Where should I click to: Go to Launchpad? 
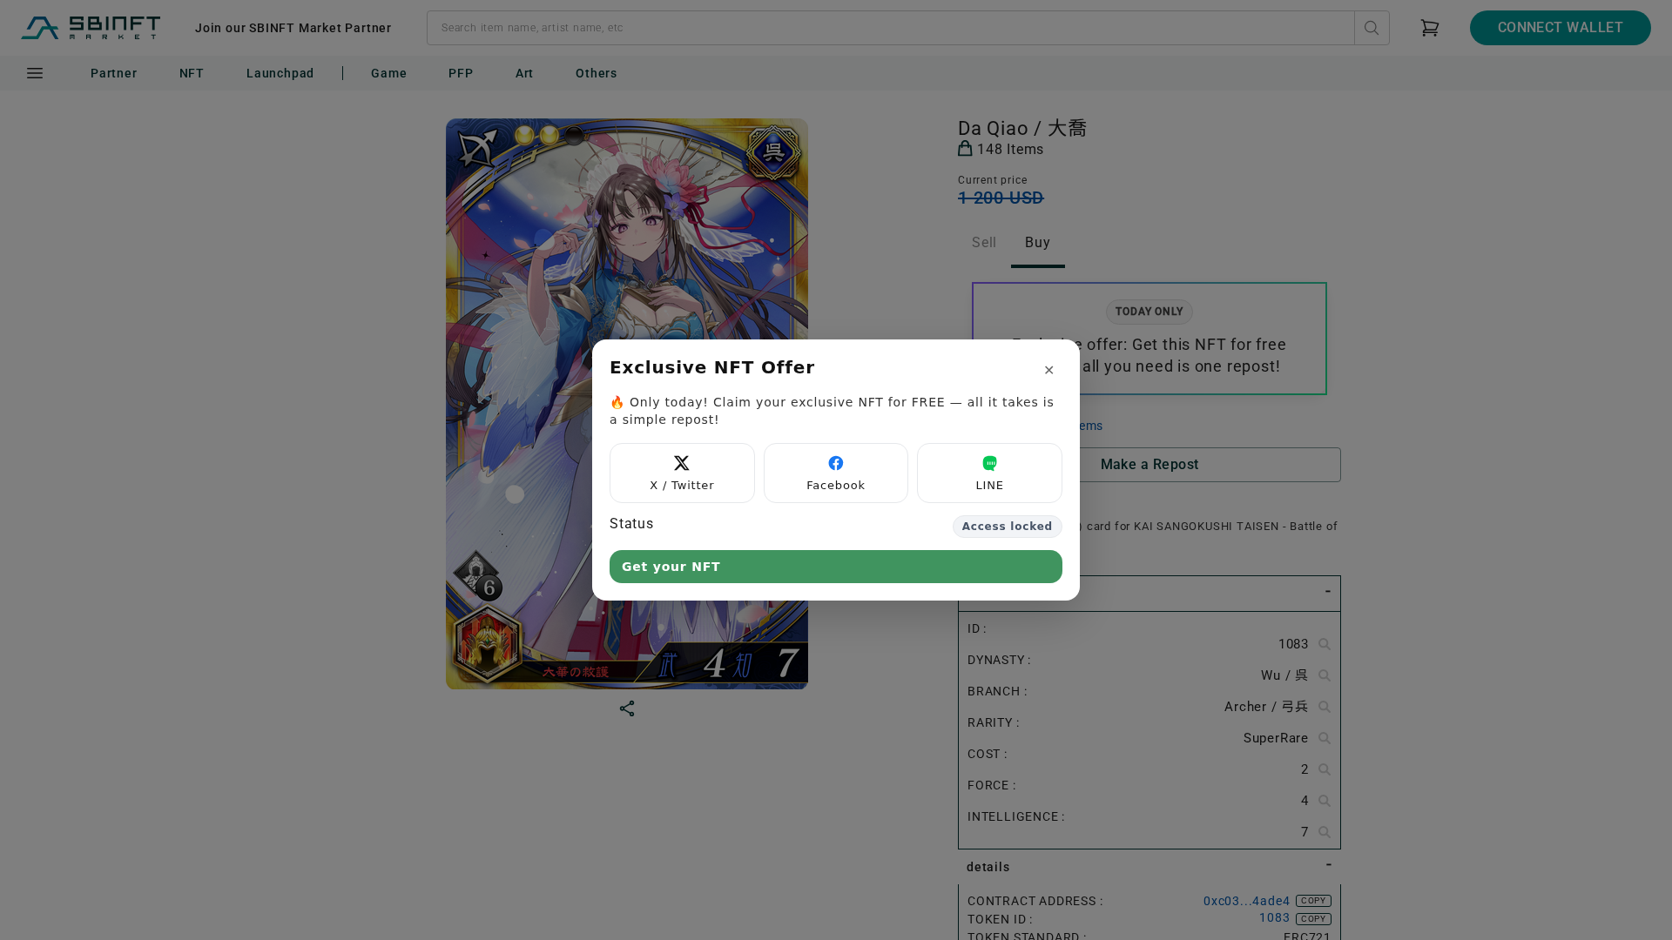point(280,74)
